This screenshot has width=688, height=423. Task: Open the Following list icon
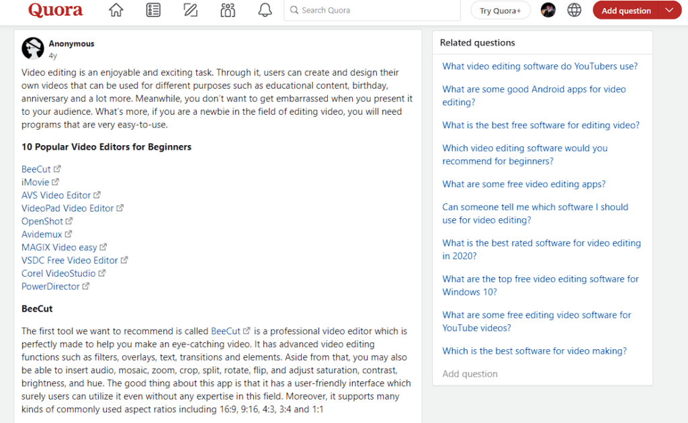[153, 10]
